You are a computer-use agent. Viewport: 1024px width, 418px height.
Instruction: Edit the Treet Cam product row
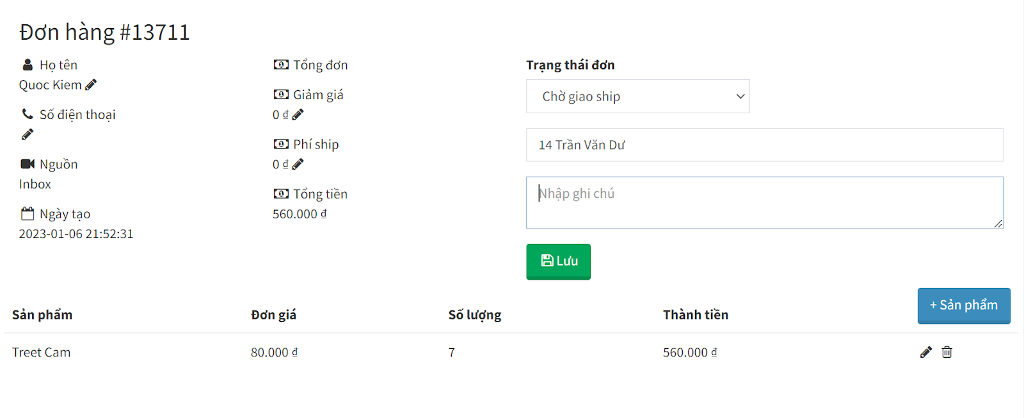(925, 352)
